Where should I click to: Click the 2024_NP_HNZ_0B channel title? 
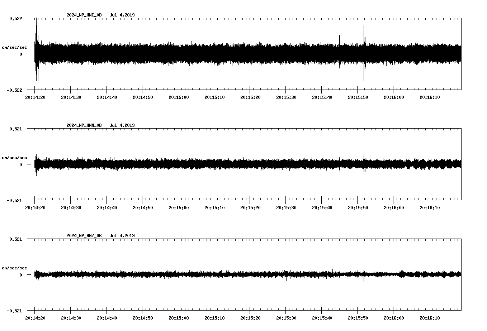pyautogui.click(x=84, y=236)
